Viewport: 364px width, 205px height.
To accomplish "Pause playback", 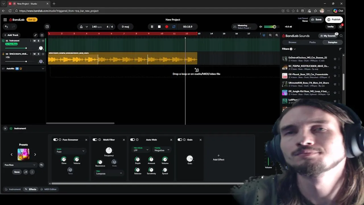I will 152,27.
